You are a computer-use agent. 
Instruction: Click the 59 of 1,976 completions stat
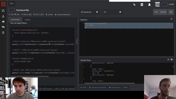[x=38, y=15]
